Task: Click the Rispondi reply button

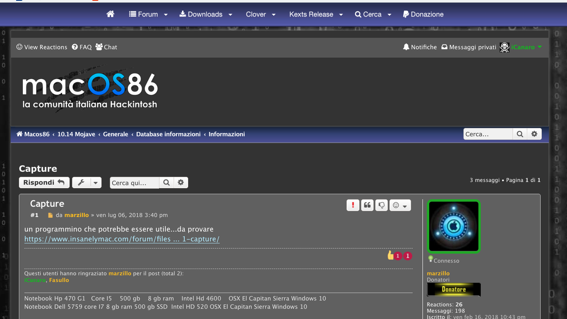Action: click(x=44, y=182)
